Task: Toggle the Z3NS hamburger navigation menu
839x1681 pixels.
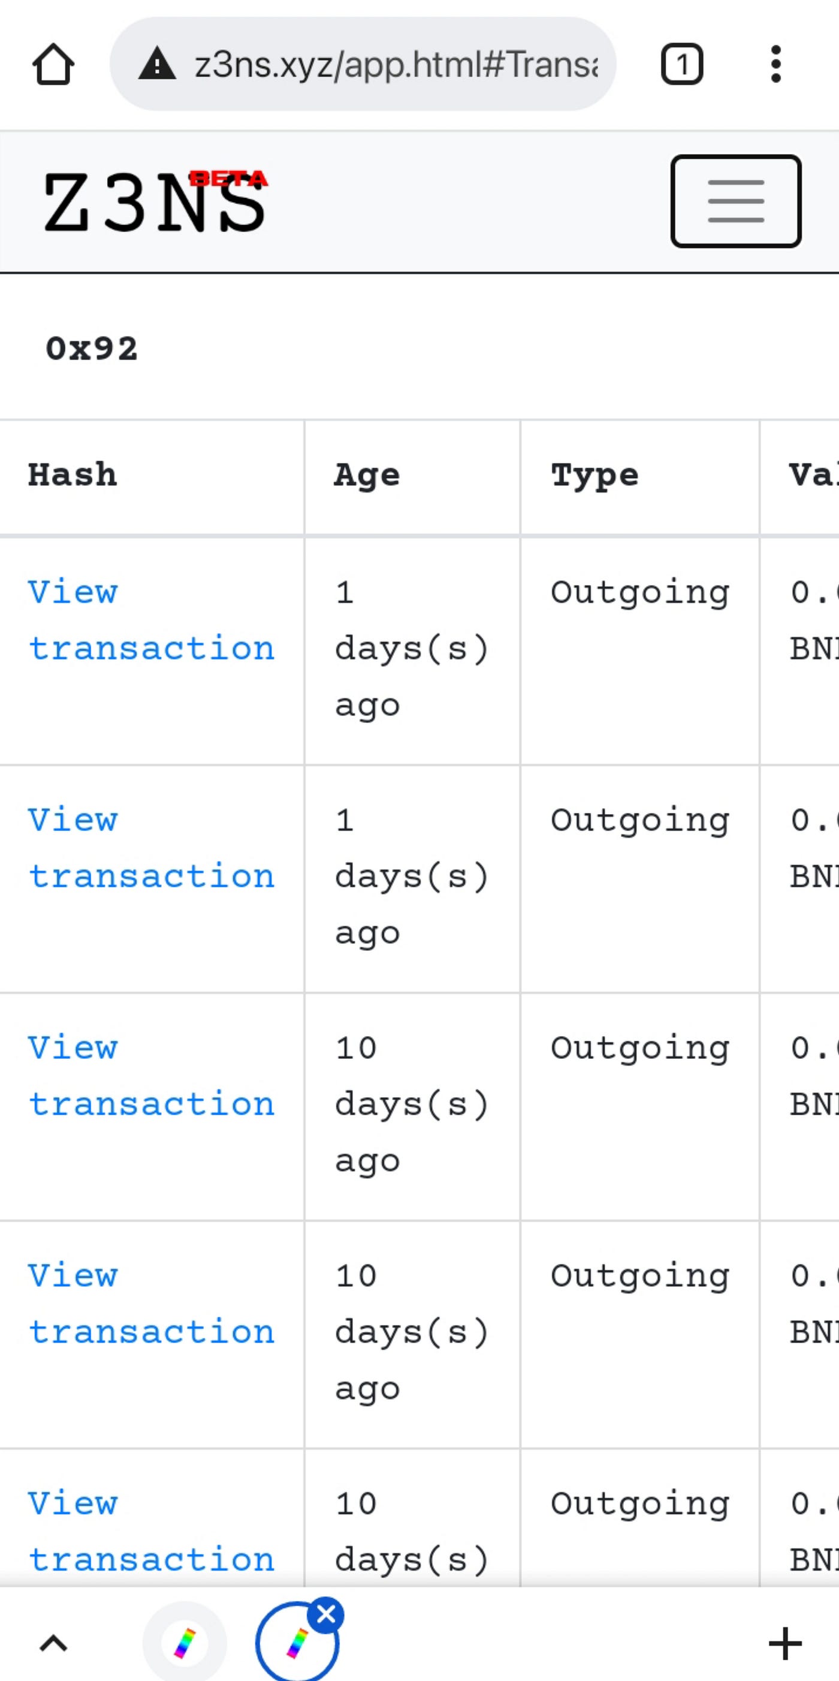Action: (735, 201)
